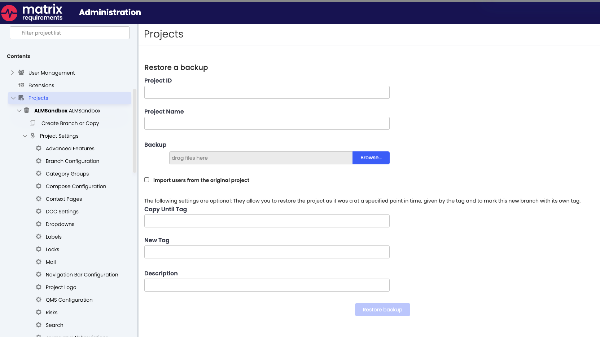The image size is (600, 337).
Task: Click the ALMSandbox database icon
Action: 27,110
